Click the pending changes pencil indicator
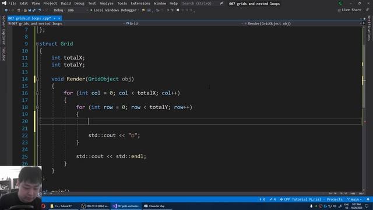 tap(272, 199)
